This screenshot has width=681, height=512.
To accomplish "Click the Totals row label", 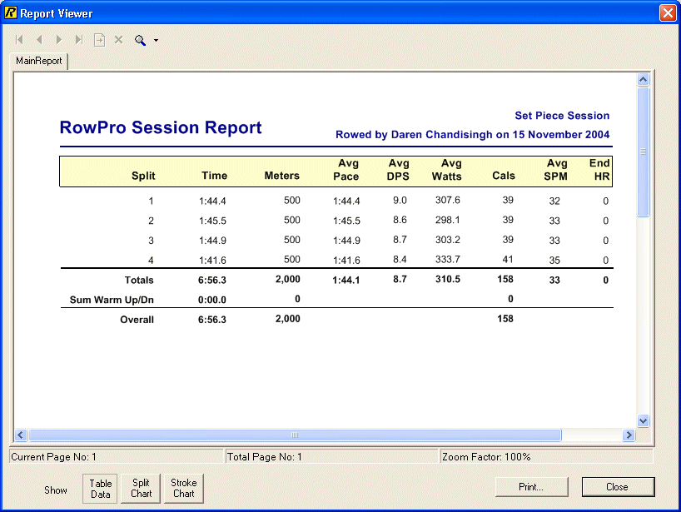I will coord(139,280).
